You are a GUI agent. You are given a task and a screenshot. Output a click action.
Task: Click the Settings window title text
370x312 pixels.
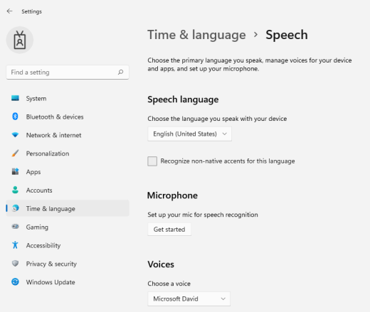click(x=31, y=11)
